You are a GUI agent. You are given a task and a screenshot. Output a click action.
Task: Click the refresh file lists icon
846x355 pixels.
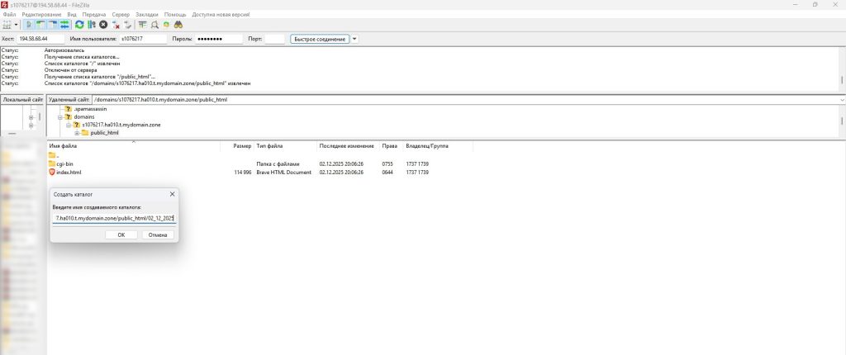click(79, 26)
